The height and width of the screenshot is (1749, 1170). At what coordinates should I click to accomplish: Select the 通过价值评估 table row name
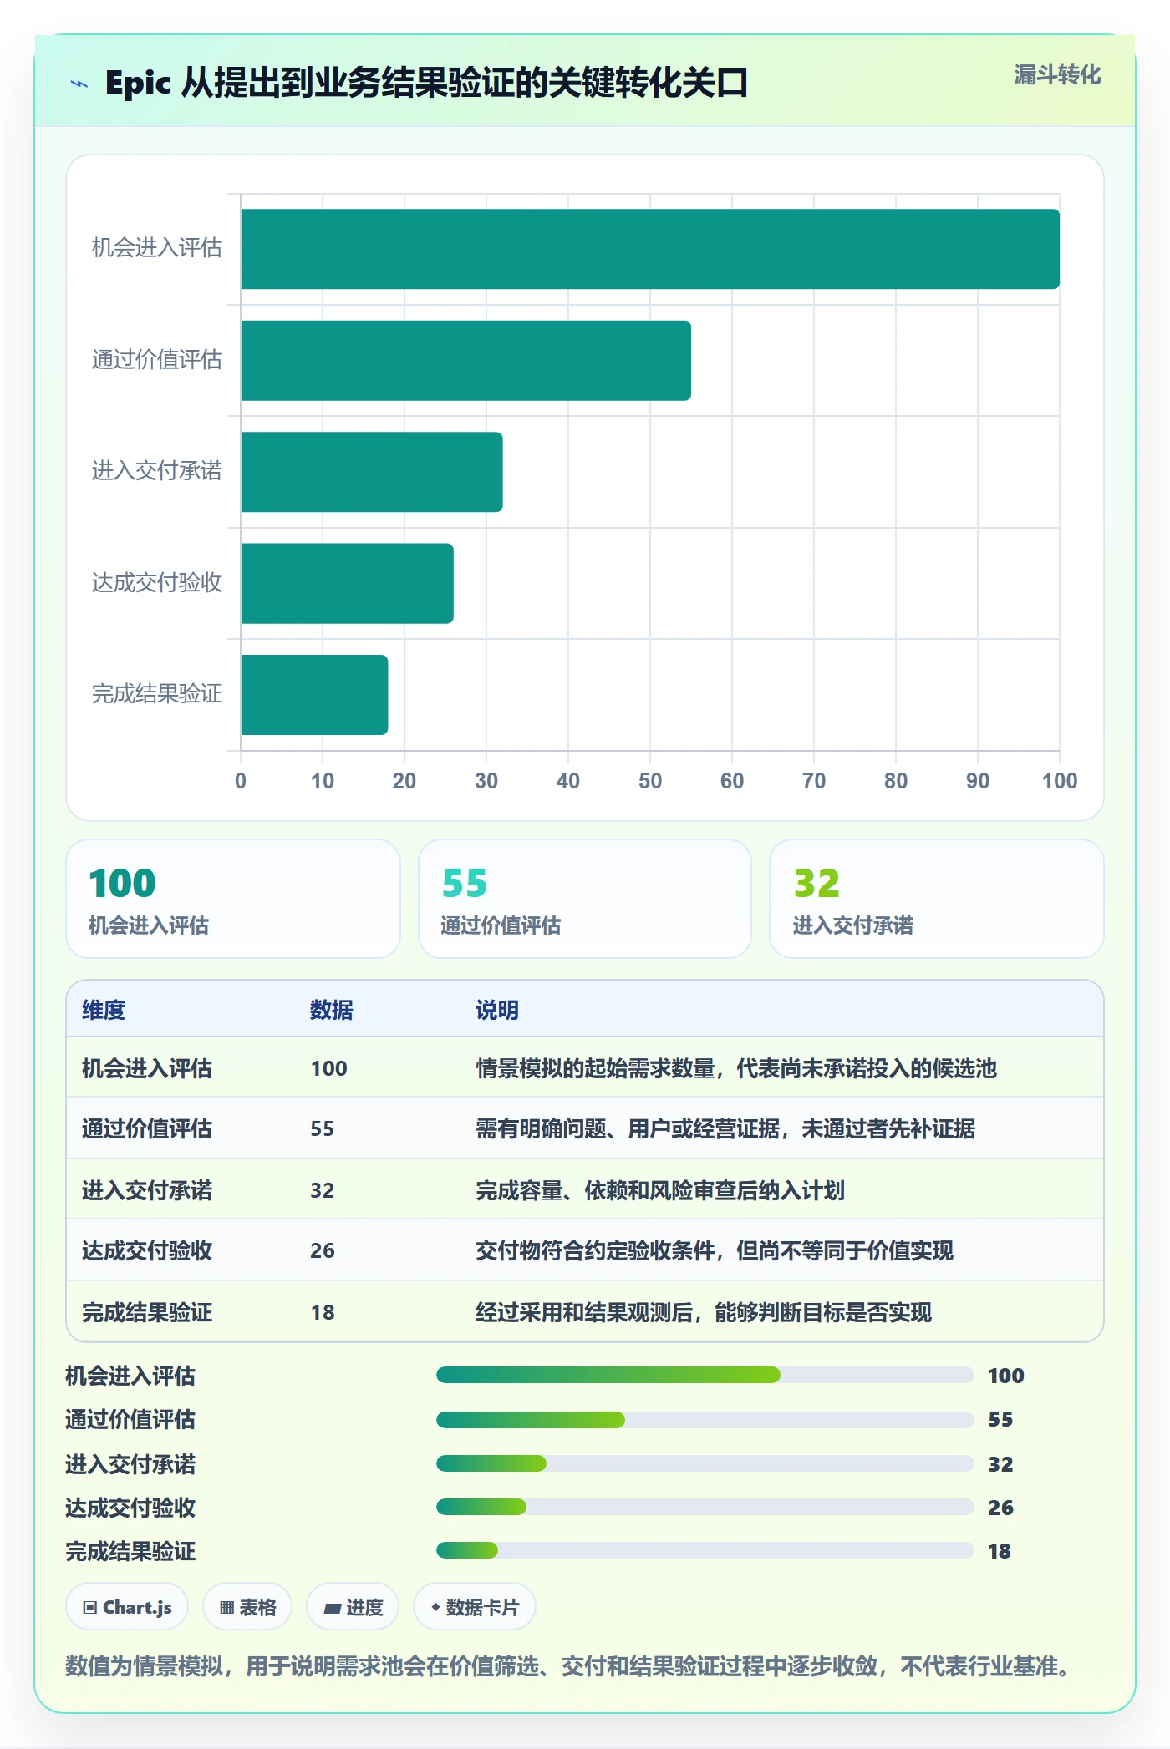click(147, 1128)
